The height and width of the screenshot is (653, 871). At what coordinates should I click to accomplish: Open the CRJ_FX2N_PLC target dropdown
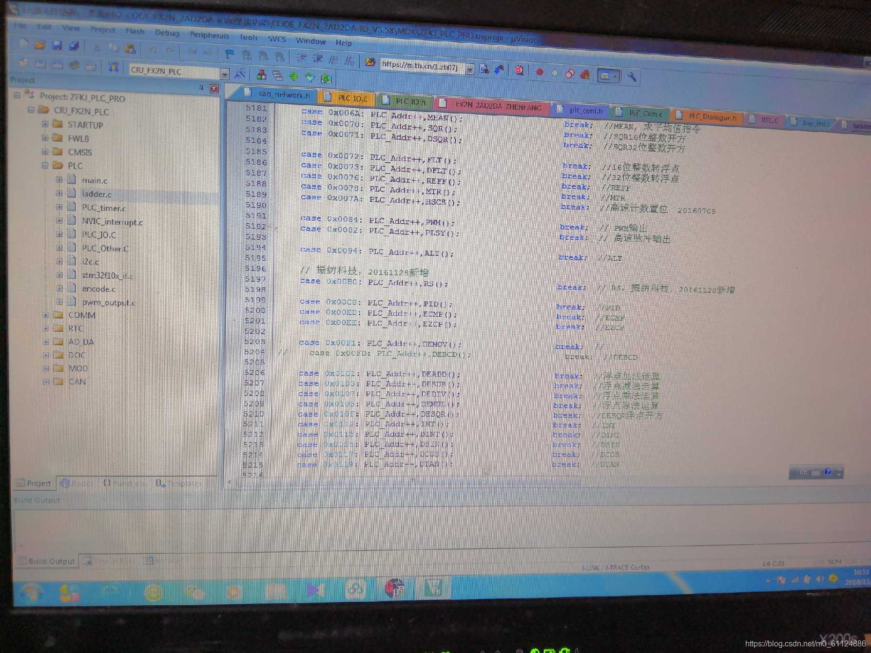point(225,74)
